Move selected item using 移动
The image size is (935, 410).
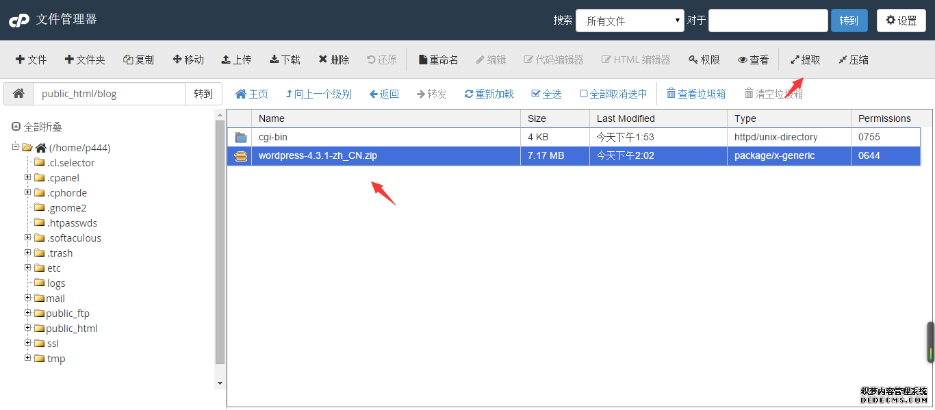tap(188, 60)
